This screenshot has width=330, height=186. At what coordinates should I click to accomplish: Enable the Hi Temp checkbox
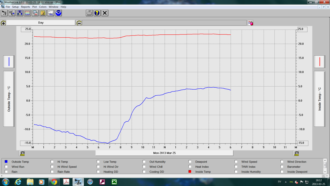coord(52,162)
